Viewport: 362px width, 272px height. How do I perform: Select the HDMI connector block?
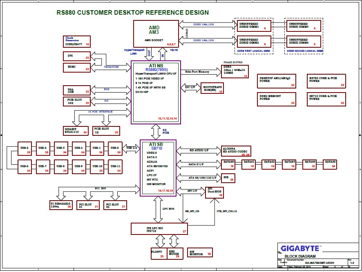pos(76,67)
